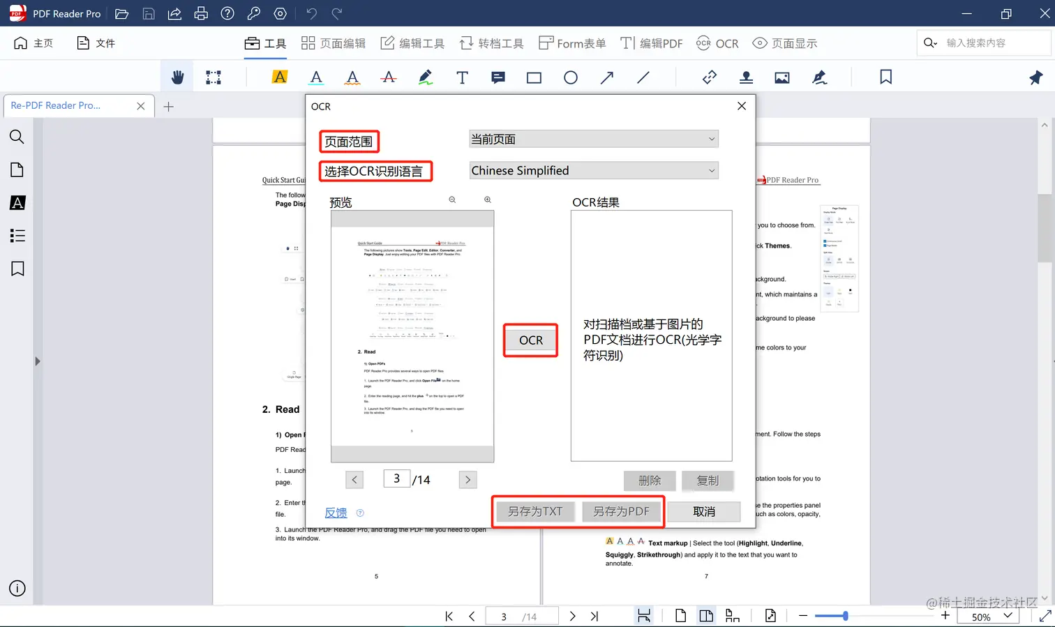1055x627 pixels.
Task: Choose the highlight text tool
Action: pos(280,77)
